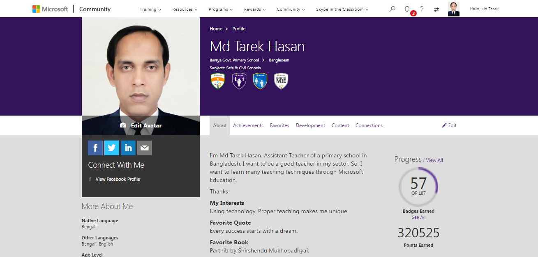Open the search magnifier icon
Screen dimensions: 538x257
(392, 9)
